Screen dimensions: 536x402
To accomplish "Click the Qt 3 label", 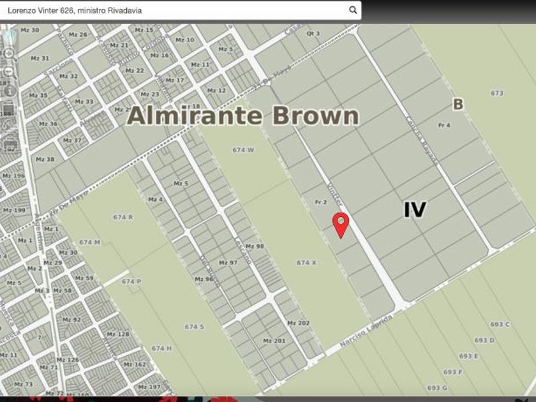I will click(x=313, y=33).
